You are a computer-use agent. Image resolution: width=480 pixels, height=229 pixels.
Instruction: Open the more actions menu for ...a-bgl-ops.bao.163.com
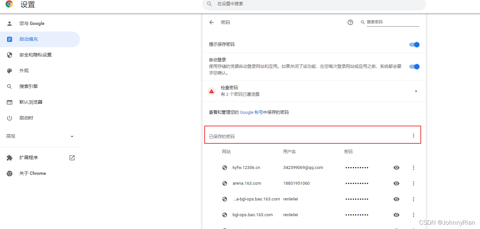point(414,199)
